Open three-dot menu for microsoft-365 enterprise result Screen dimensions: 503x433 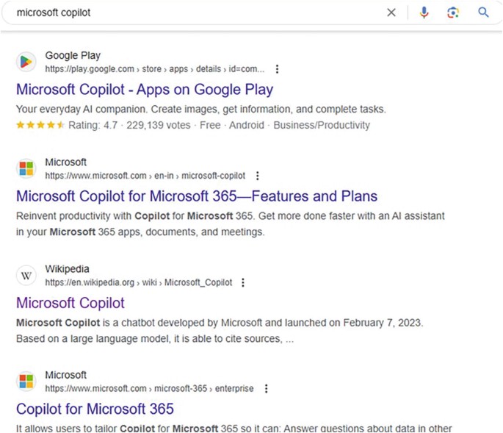click(266, 388)
